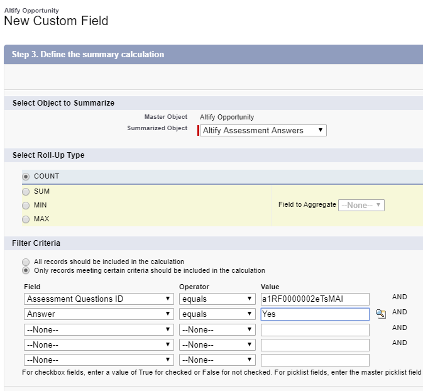Open Summarized Object dropdown Altify Assessment Answers

tap(263, 130)
